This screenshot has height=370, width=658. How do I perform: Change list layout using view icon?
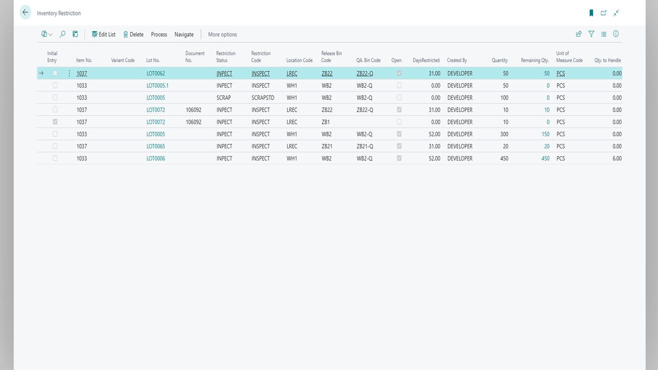click(x=604, y=34)
